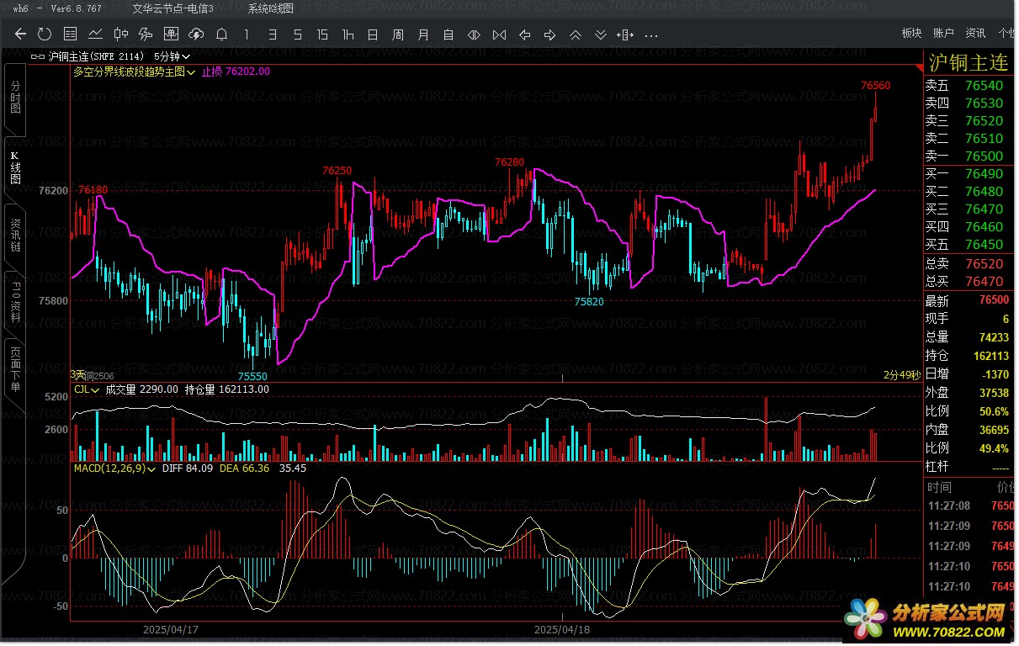1019x646 pixels.
Task: Open the three-dot more options icon
Action: pyautogui.click(x=650, y=34)
